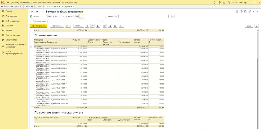Viewport: 261px width, 129px height.
Task: Click the get link chain icon
Action: pyautogui.click(x=249, y=12)
